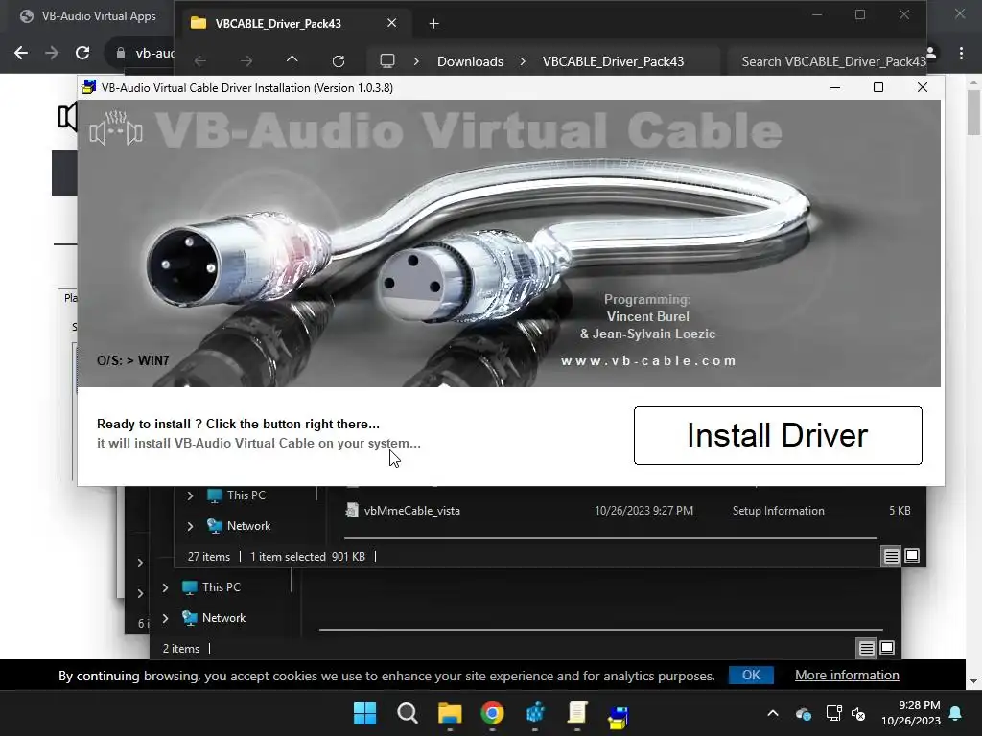Image resolution: width=982 pixels, height=736 pixels.
Task: Click Downloads in the Explorer breadcrumb
Action: point(470,61)
